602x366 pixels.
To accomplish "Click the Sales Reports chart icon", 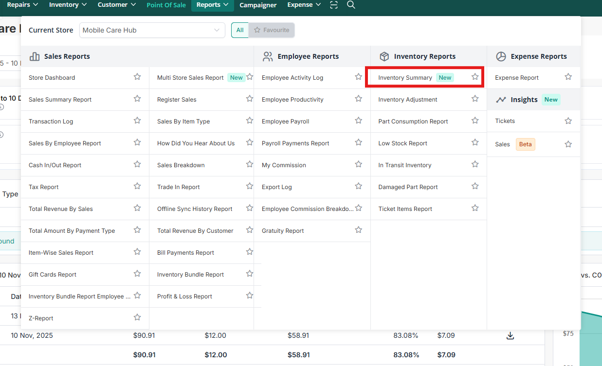I will [x=35, y=56].
